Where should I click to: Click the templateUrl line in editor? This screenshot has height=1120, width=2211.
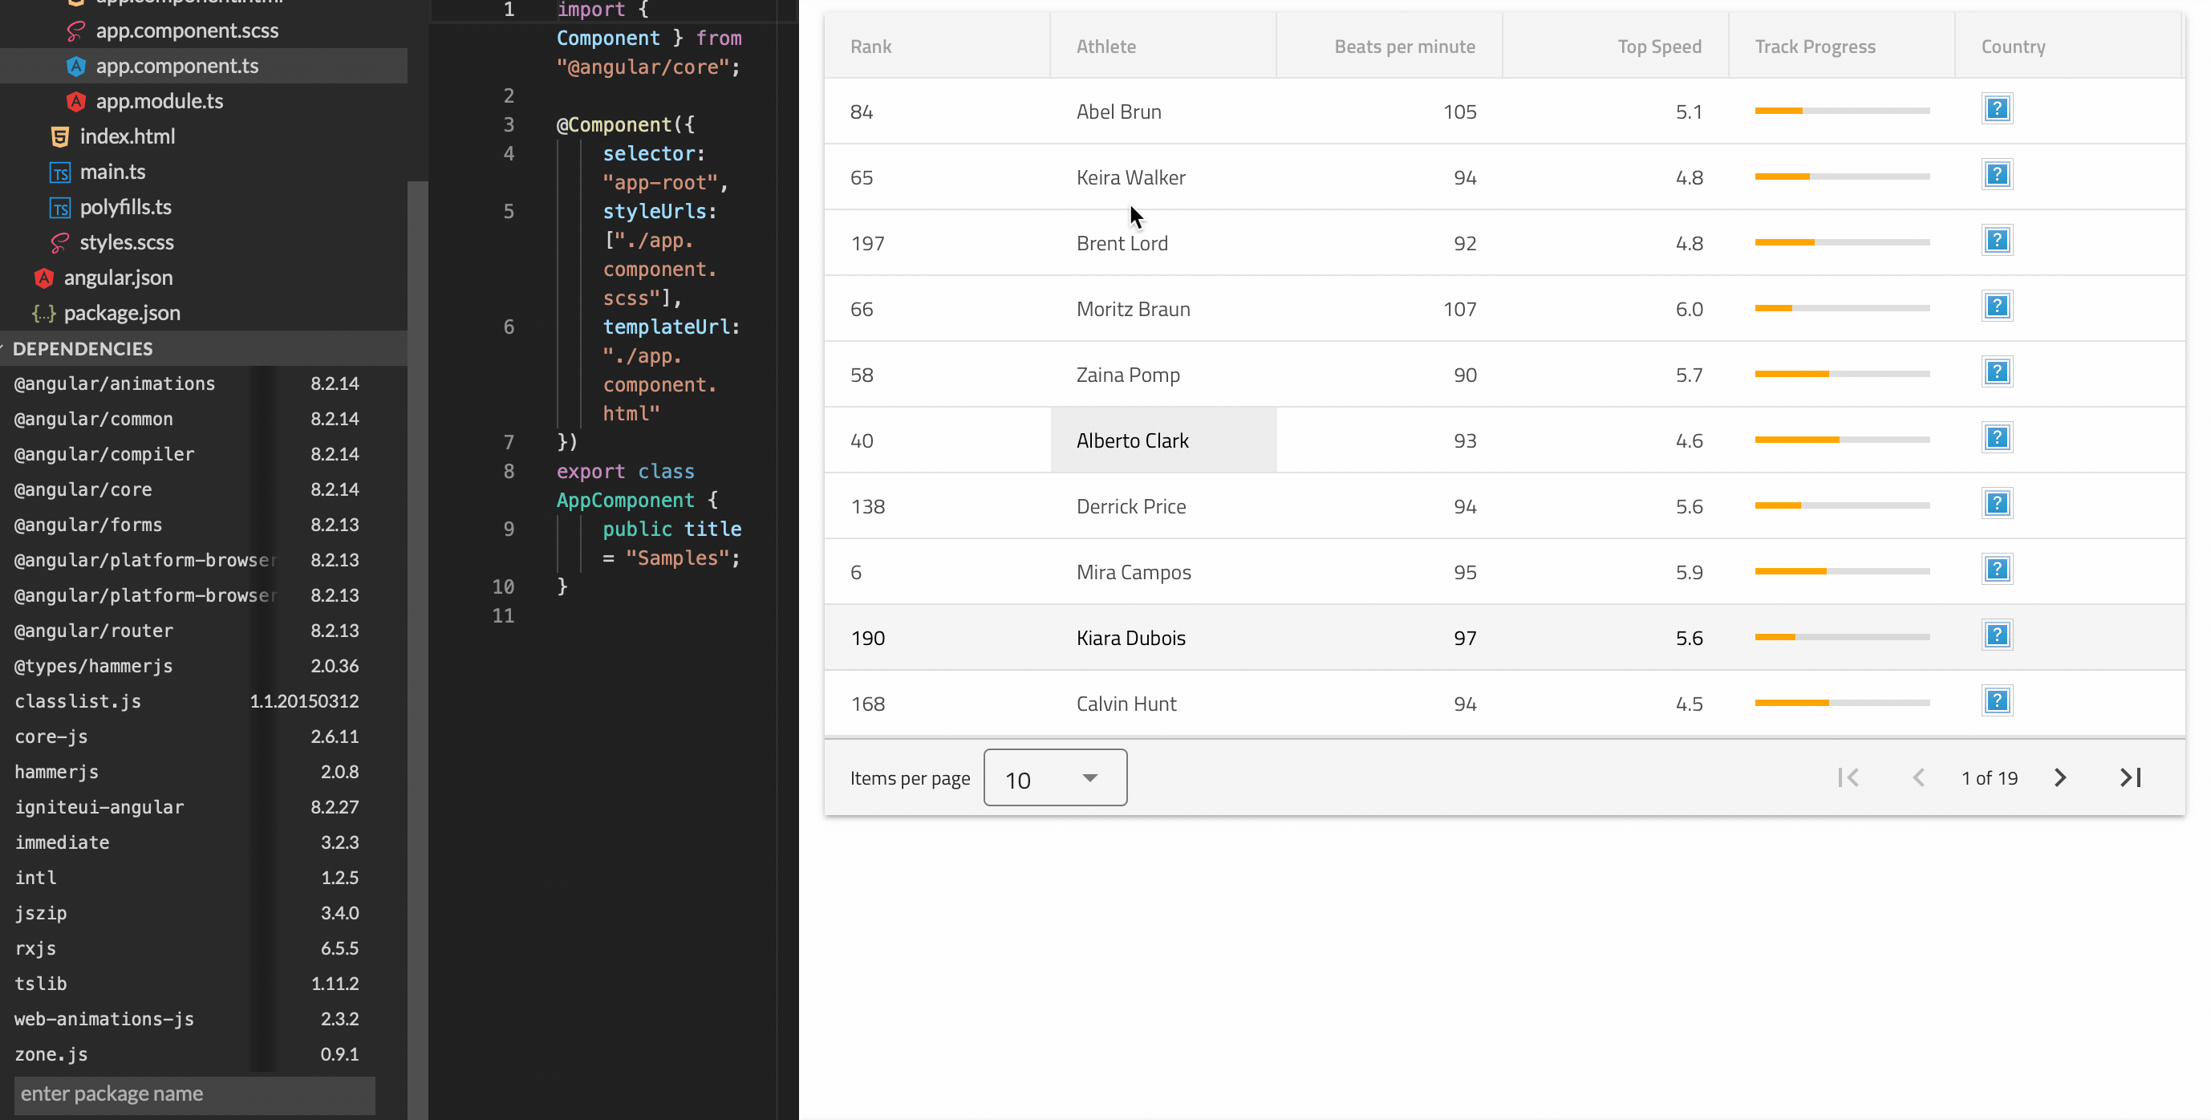coord(671,327)
